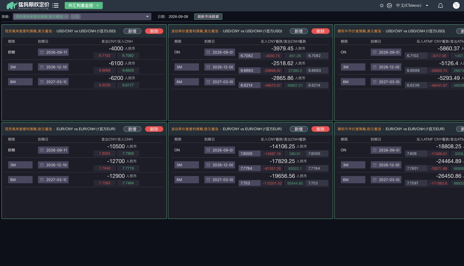Select the -12900 人民币 result value
The width and height of the screenshot is (464, 266).
click(122, 176)
